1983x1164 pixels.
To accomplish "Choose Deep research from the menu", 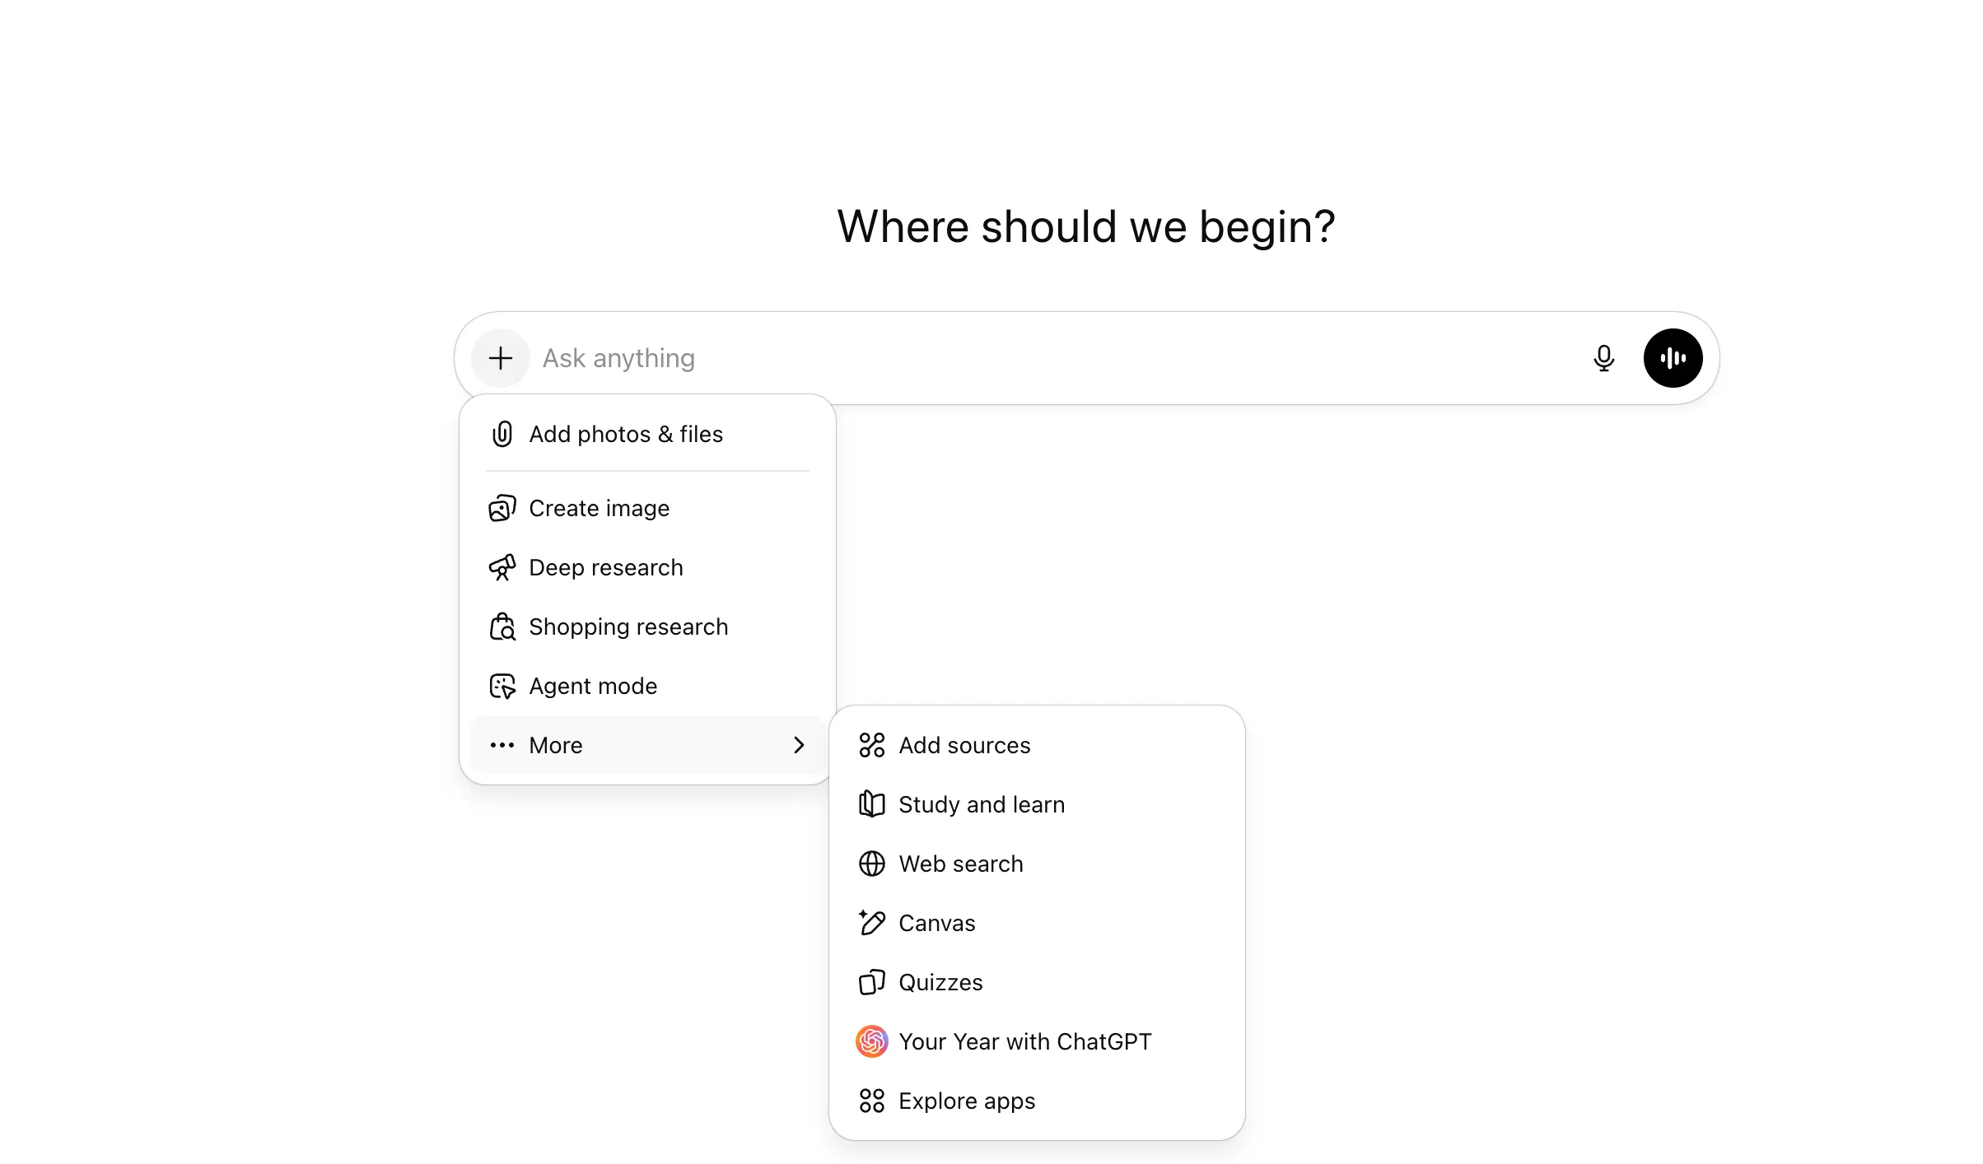I will click(x=605, y=567).
